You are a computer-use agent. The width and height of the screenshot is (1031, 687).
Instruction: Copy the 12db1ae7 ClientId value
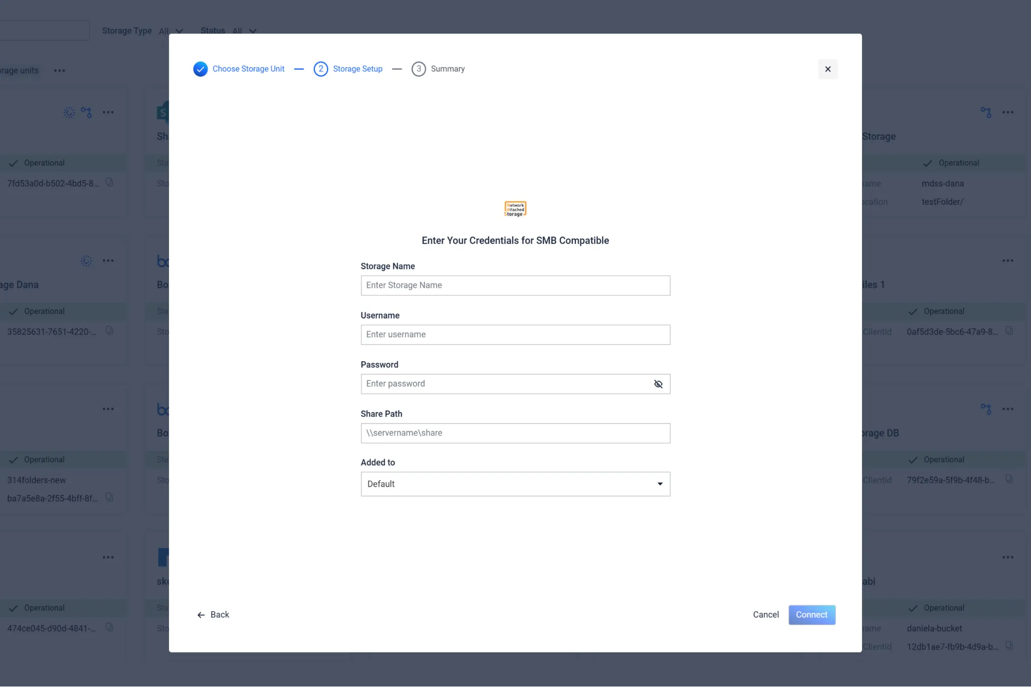(x=1009, y=646)
